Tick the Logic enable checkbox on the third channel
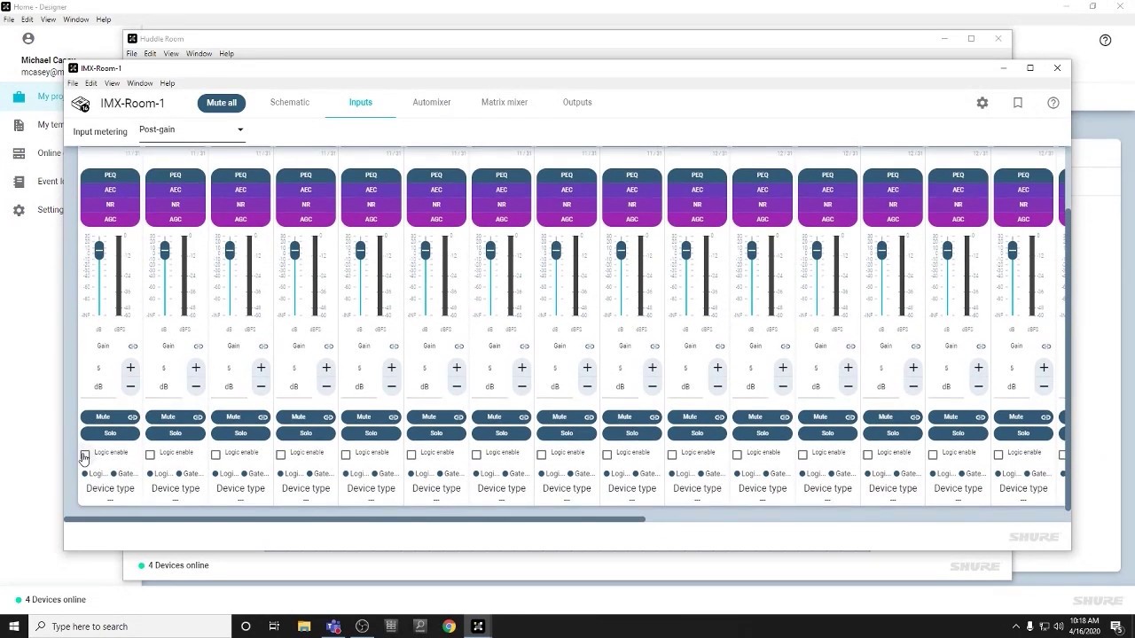 coord(215,455)
